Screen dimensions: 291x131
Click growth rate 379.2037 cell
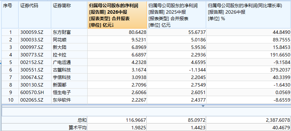tap(249, 70)
